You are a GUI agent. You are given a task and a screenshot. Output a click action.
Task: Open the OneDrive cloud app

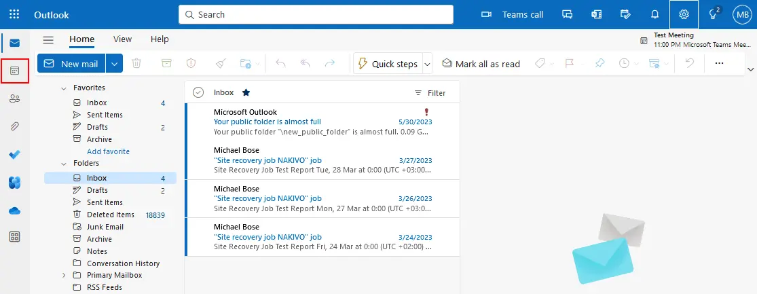tap(14, 210)
